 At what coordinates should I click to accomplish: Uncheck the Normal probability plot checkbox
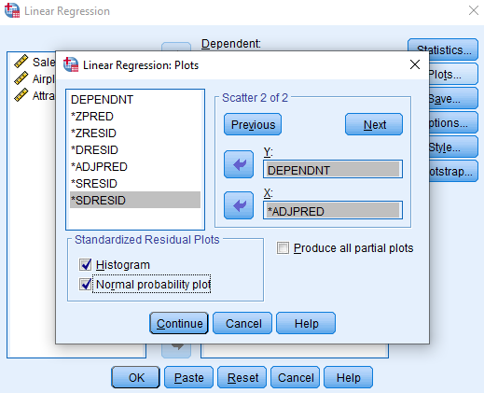pyautogui.click(x=85, y=284)
